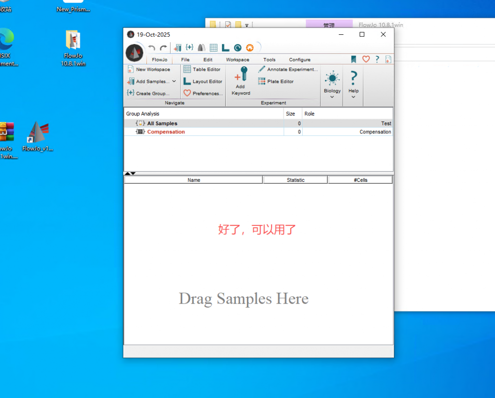
Task: Click the heart icon in ribbon corner
Action: tap(366, 59)
